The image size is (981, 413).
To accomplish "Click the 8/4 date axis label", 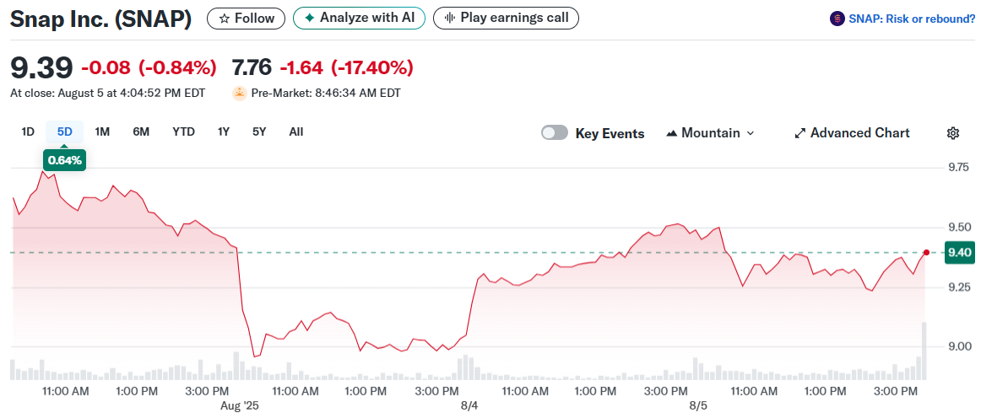I will [469, 405].
